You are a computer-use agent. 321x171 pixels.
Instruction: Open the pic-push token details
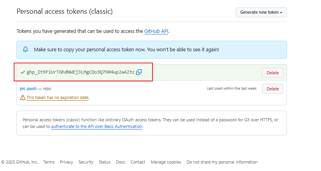coord(28,89)
